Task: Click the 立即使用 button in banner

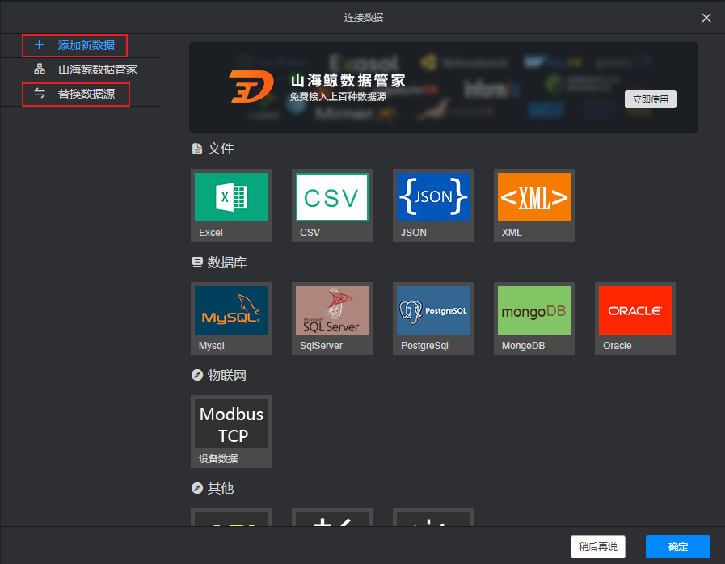Action: [x=650, y=99]
